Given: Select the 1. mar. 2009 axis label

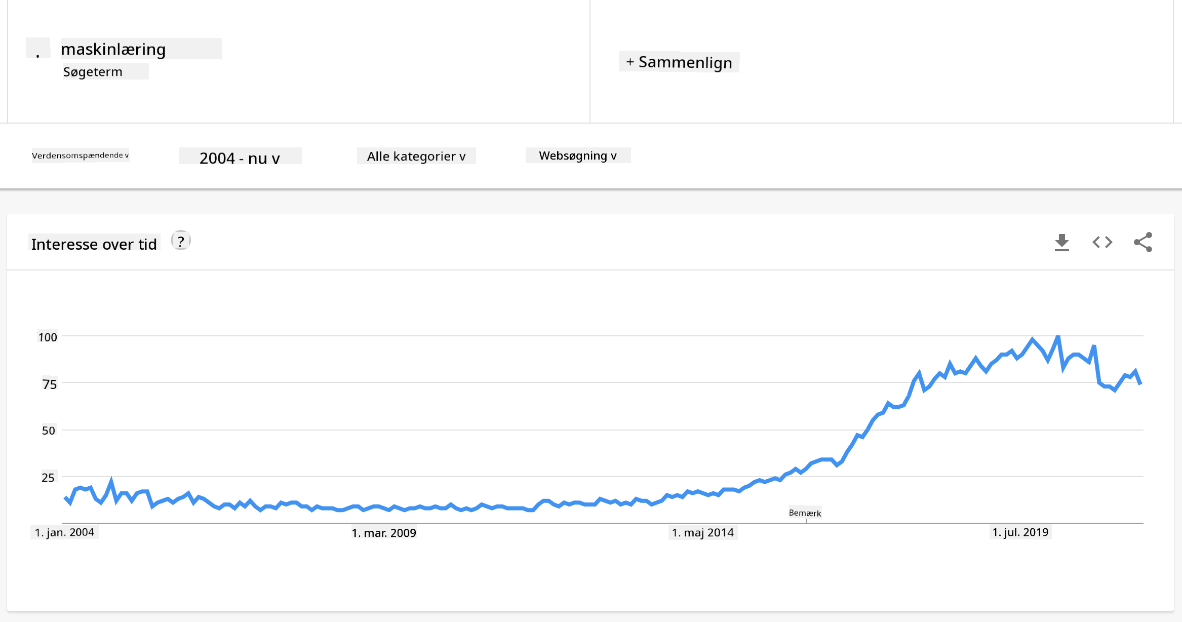Looking at the screenshot, I should point(384,533).
